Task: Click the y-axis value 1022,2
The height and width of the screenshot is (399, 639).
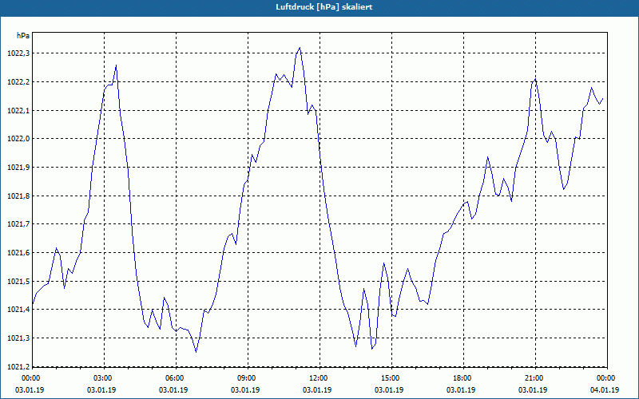Action: point(18,82)
